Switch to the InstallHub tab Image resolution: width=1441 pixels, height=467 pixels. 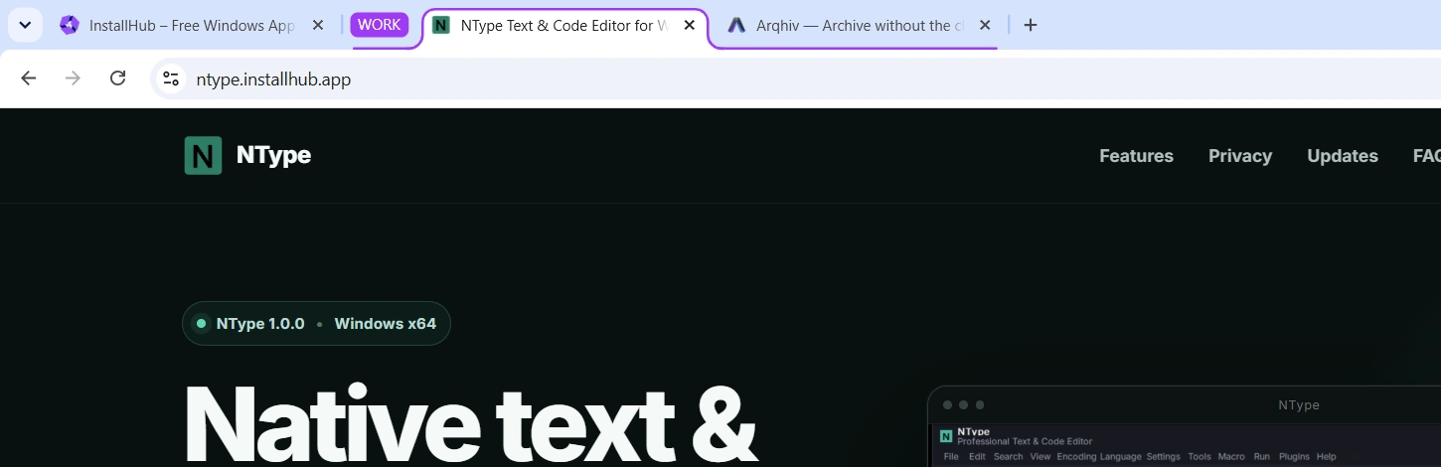(x=193, y=26)
